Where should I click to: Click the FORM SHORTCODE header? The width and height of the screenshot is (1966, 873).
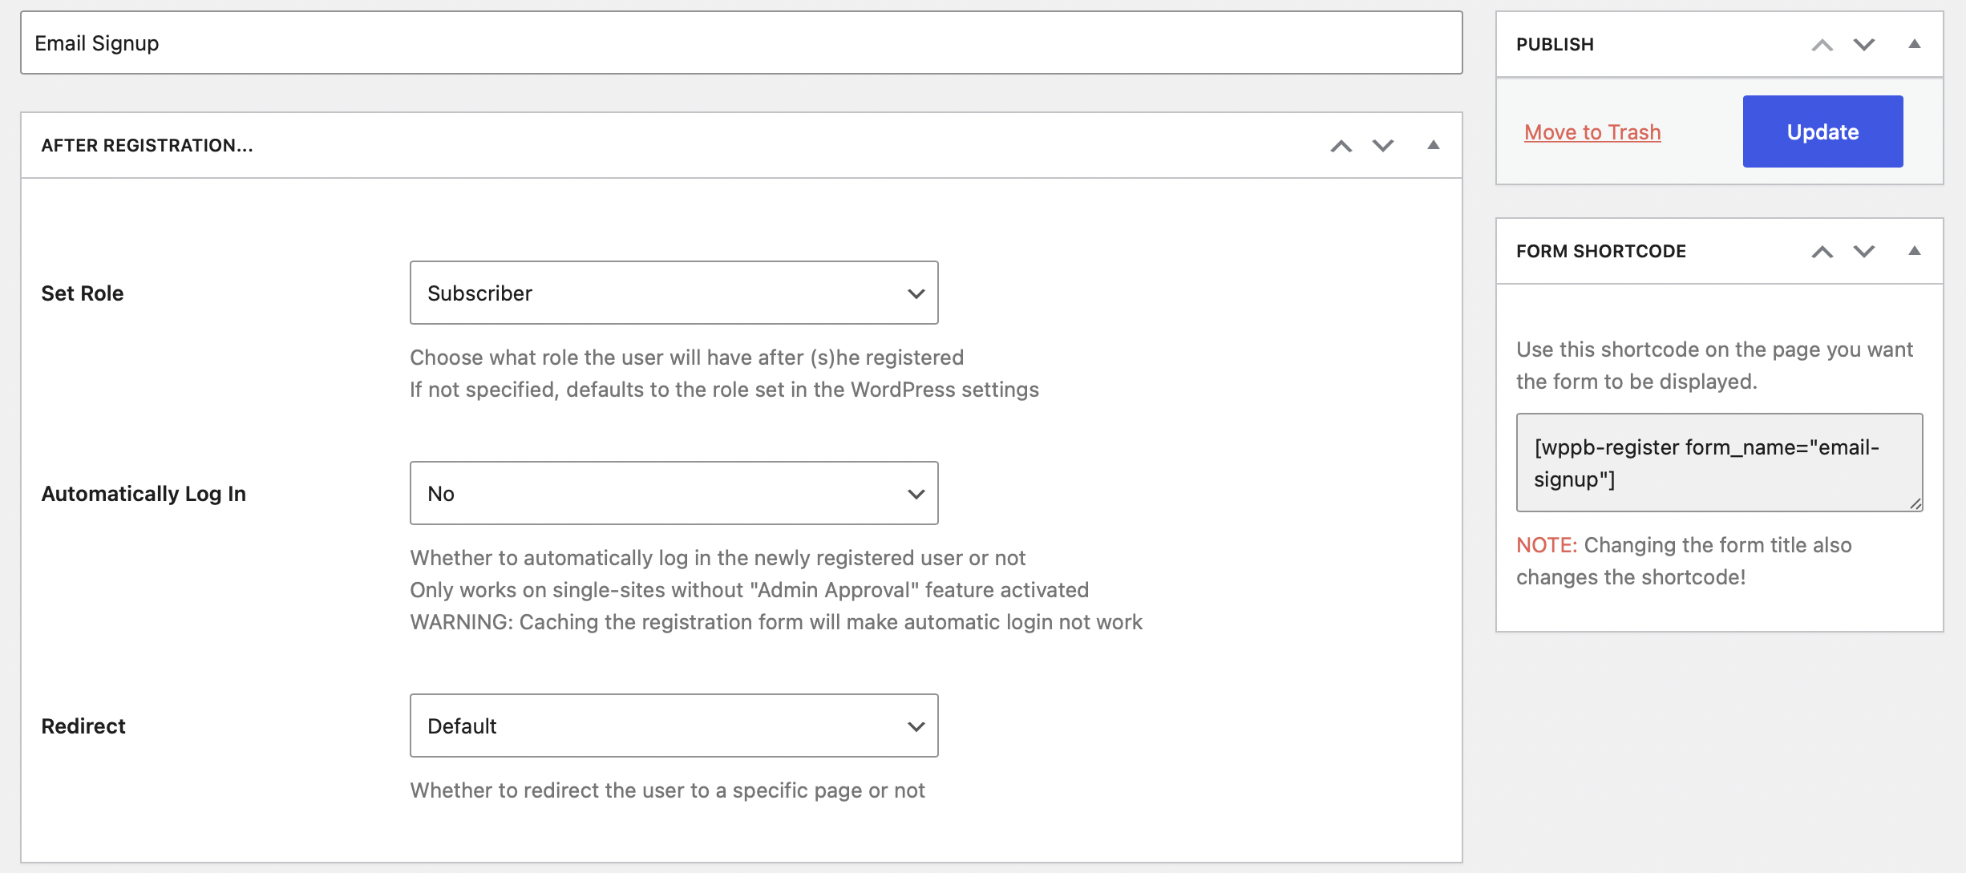1601,251
